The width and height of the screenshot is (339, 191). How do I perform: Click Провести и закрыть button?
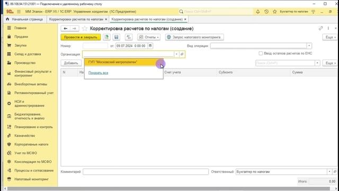pos(81,37)
